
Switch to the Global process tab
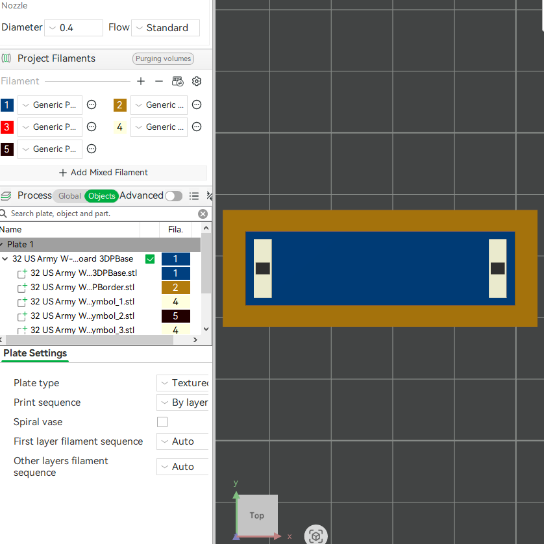[69, 196]
